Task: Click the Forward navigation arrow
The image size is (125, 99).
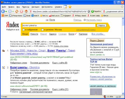Action: pos(10,11)
